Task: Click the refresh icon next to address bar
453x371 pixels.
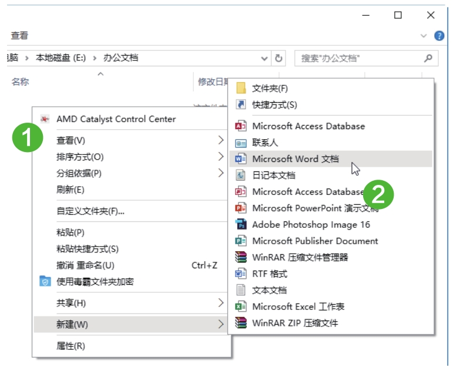Action: pos(278,58)
